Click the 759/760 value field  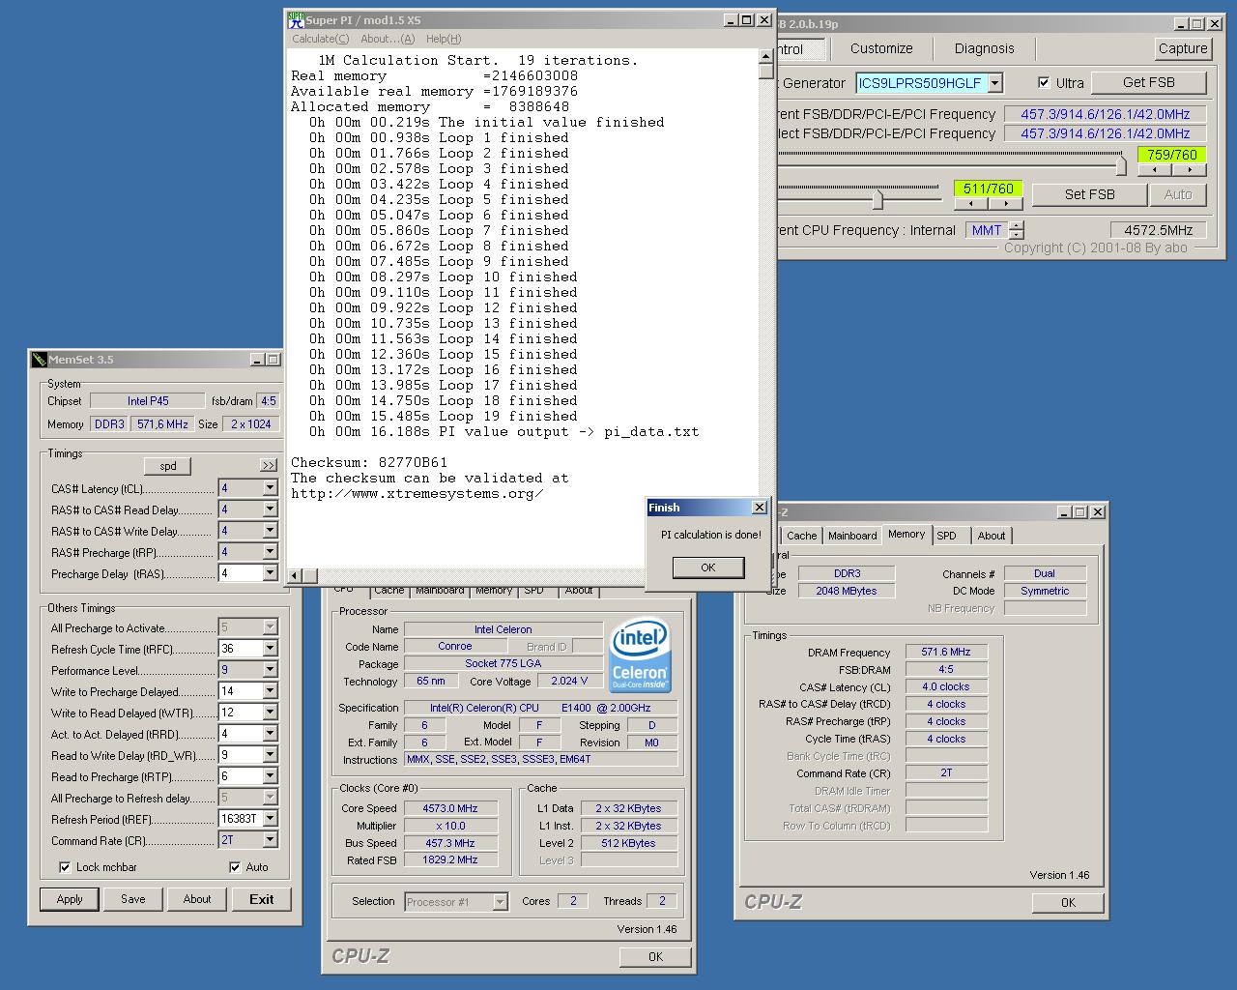1172,155
